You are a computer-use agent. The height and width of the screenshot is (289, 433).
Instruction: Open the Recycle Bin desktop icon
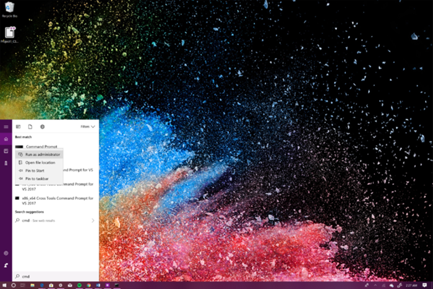pos(9,9)
